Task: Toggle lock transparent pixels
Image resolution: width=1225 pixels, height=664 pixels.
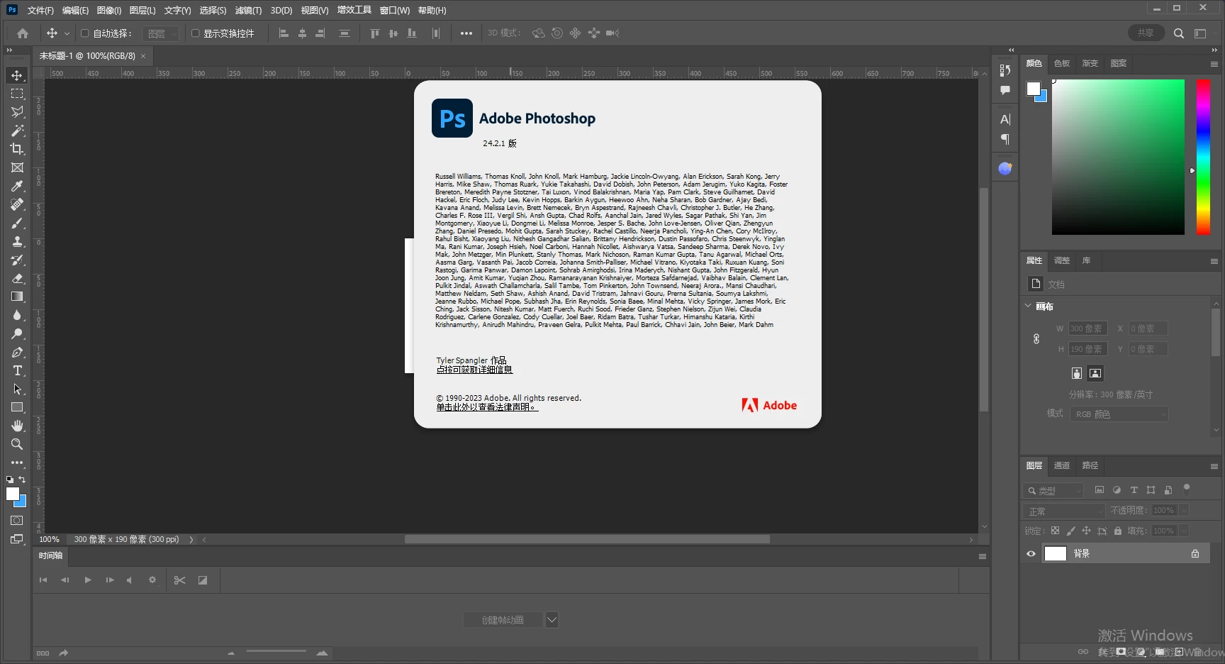Action: [1055, 531]
